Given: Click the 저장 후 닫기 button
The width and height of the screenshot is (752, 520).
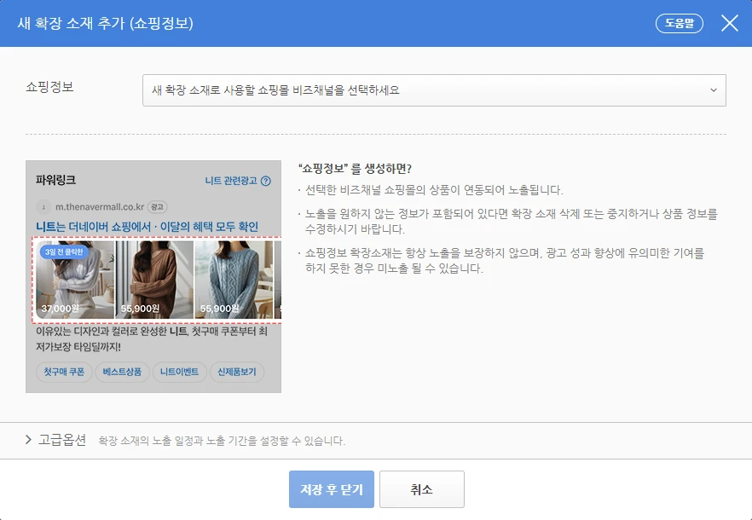Looking at the screenshot, I should tap(331, 488).
